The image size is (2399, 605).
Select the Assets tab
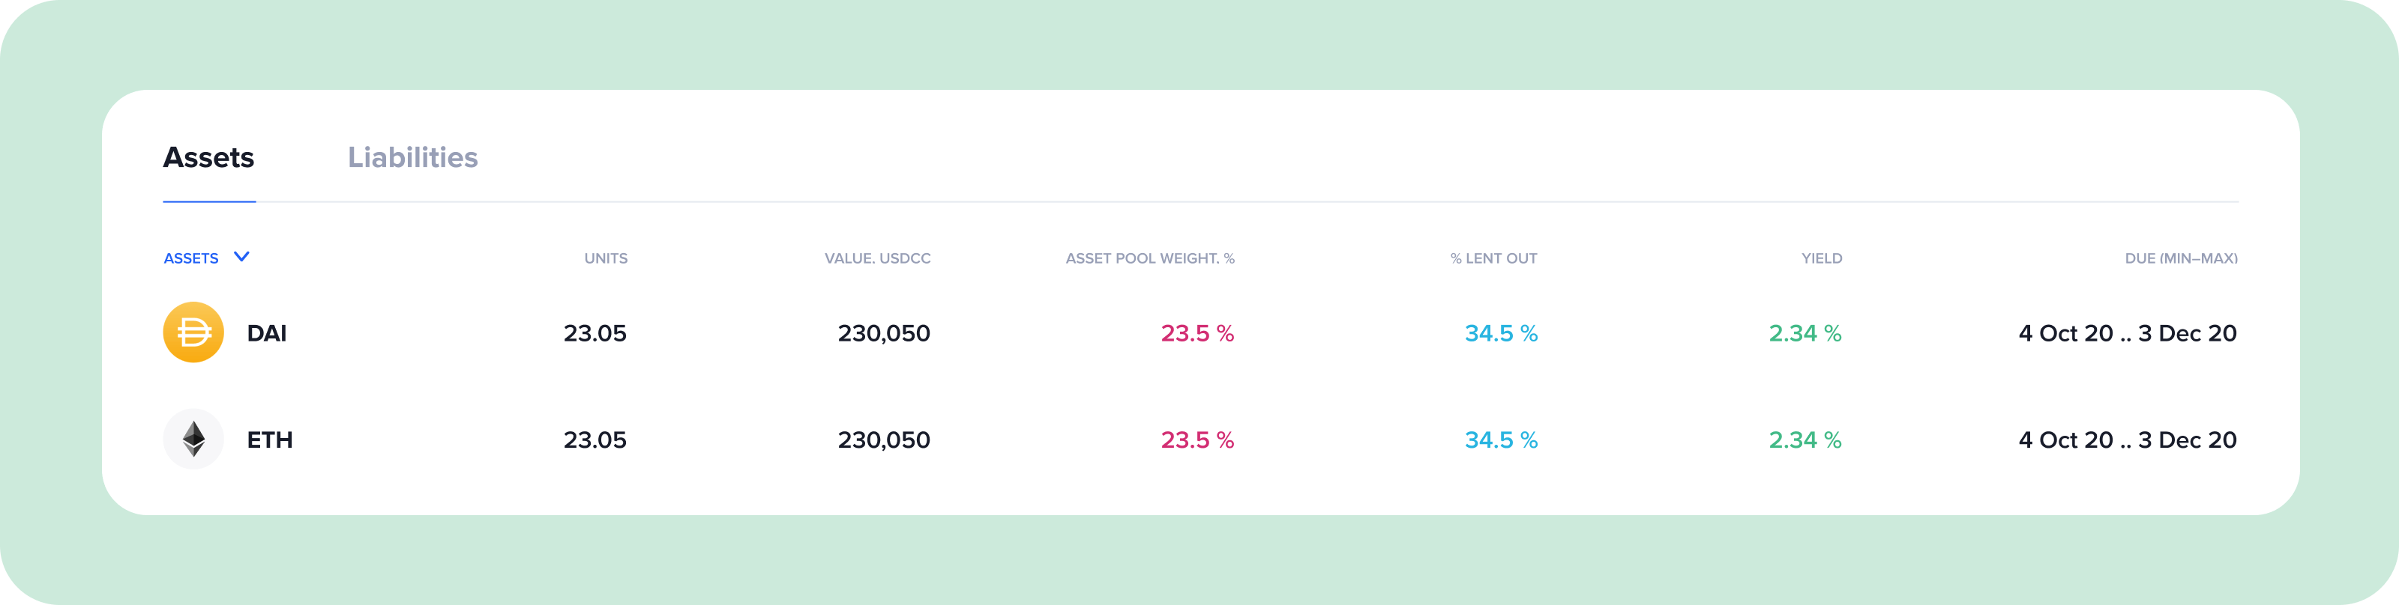point(208,157)
